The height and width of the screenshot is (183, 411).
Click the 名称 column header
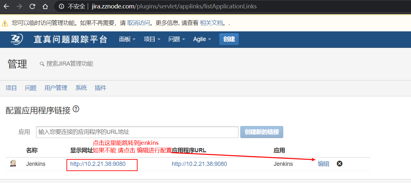tap(32, 150)
